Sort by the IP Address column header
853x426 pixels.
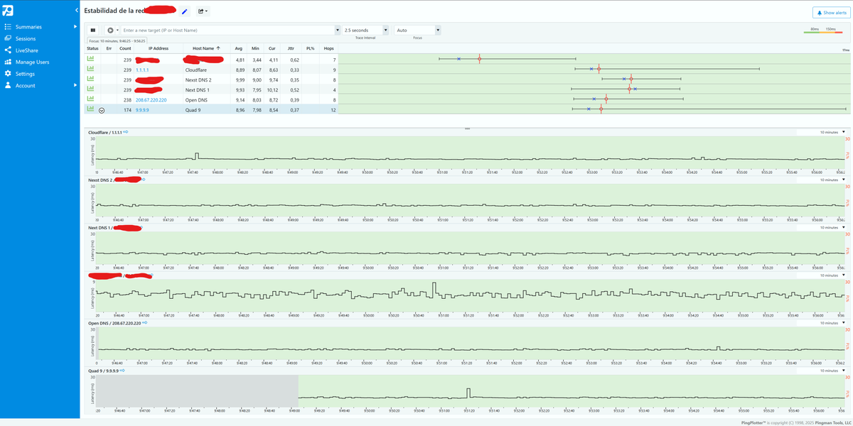pos(159,48)
